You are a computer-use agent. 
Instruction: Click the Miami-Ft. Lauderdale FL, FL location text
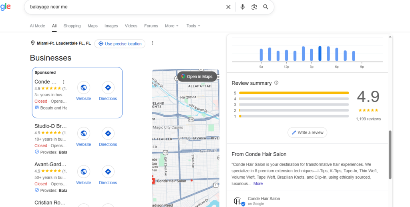pos(64,43)
